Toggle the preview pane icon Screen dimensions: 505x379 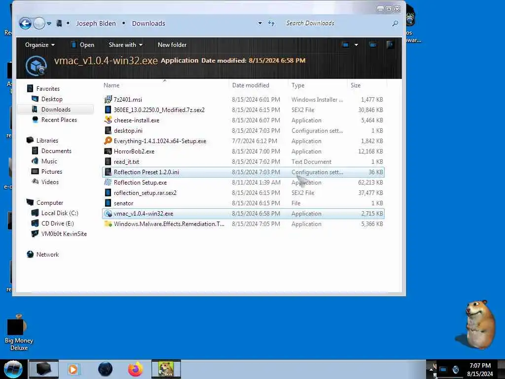373,45
